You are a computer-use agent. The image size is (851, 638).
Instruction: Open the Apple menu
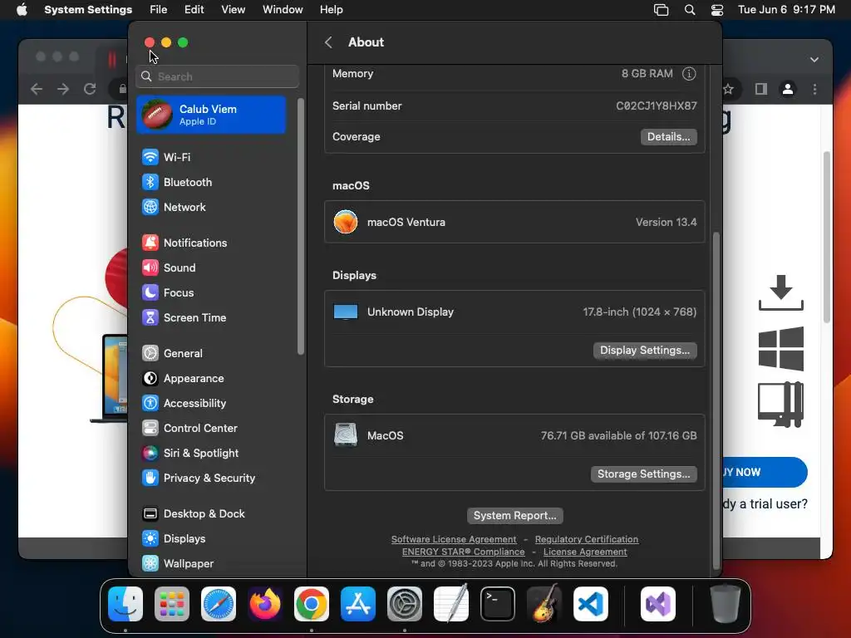[22, 10]
